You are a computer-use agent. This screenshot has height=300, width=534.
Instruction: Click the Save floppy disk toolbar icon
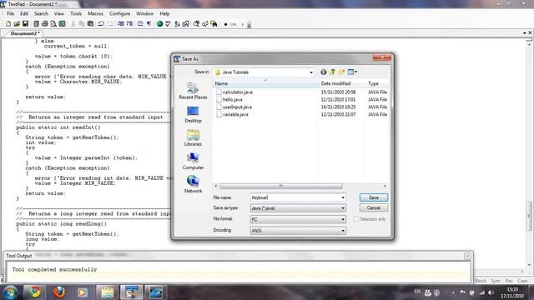pos(26,24)
